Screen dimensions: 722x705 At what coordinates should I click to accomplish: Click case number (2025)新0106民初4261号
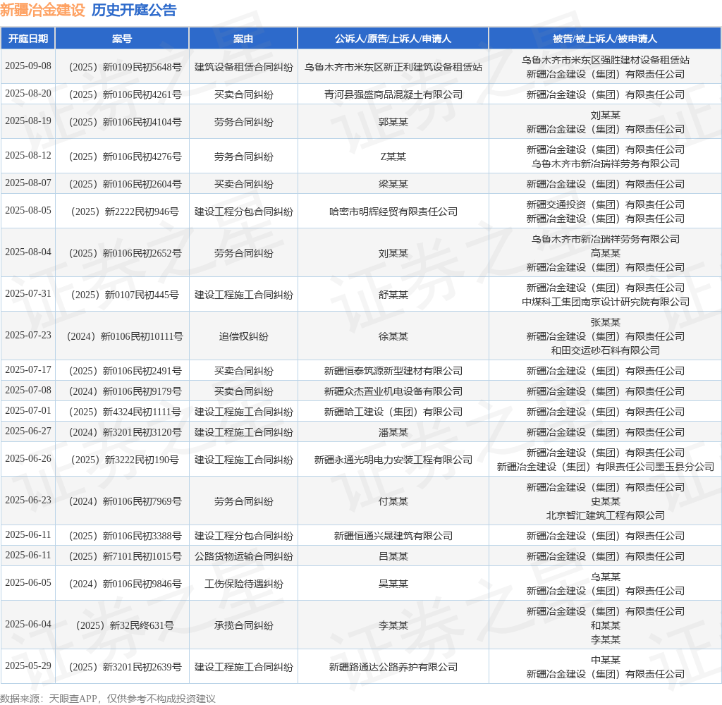(x=125, y=94)
